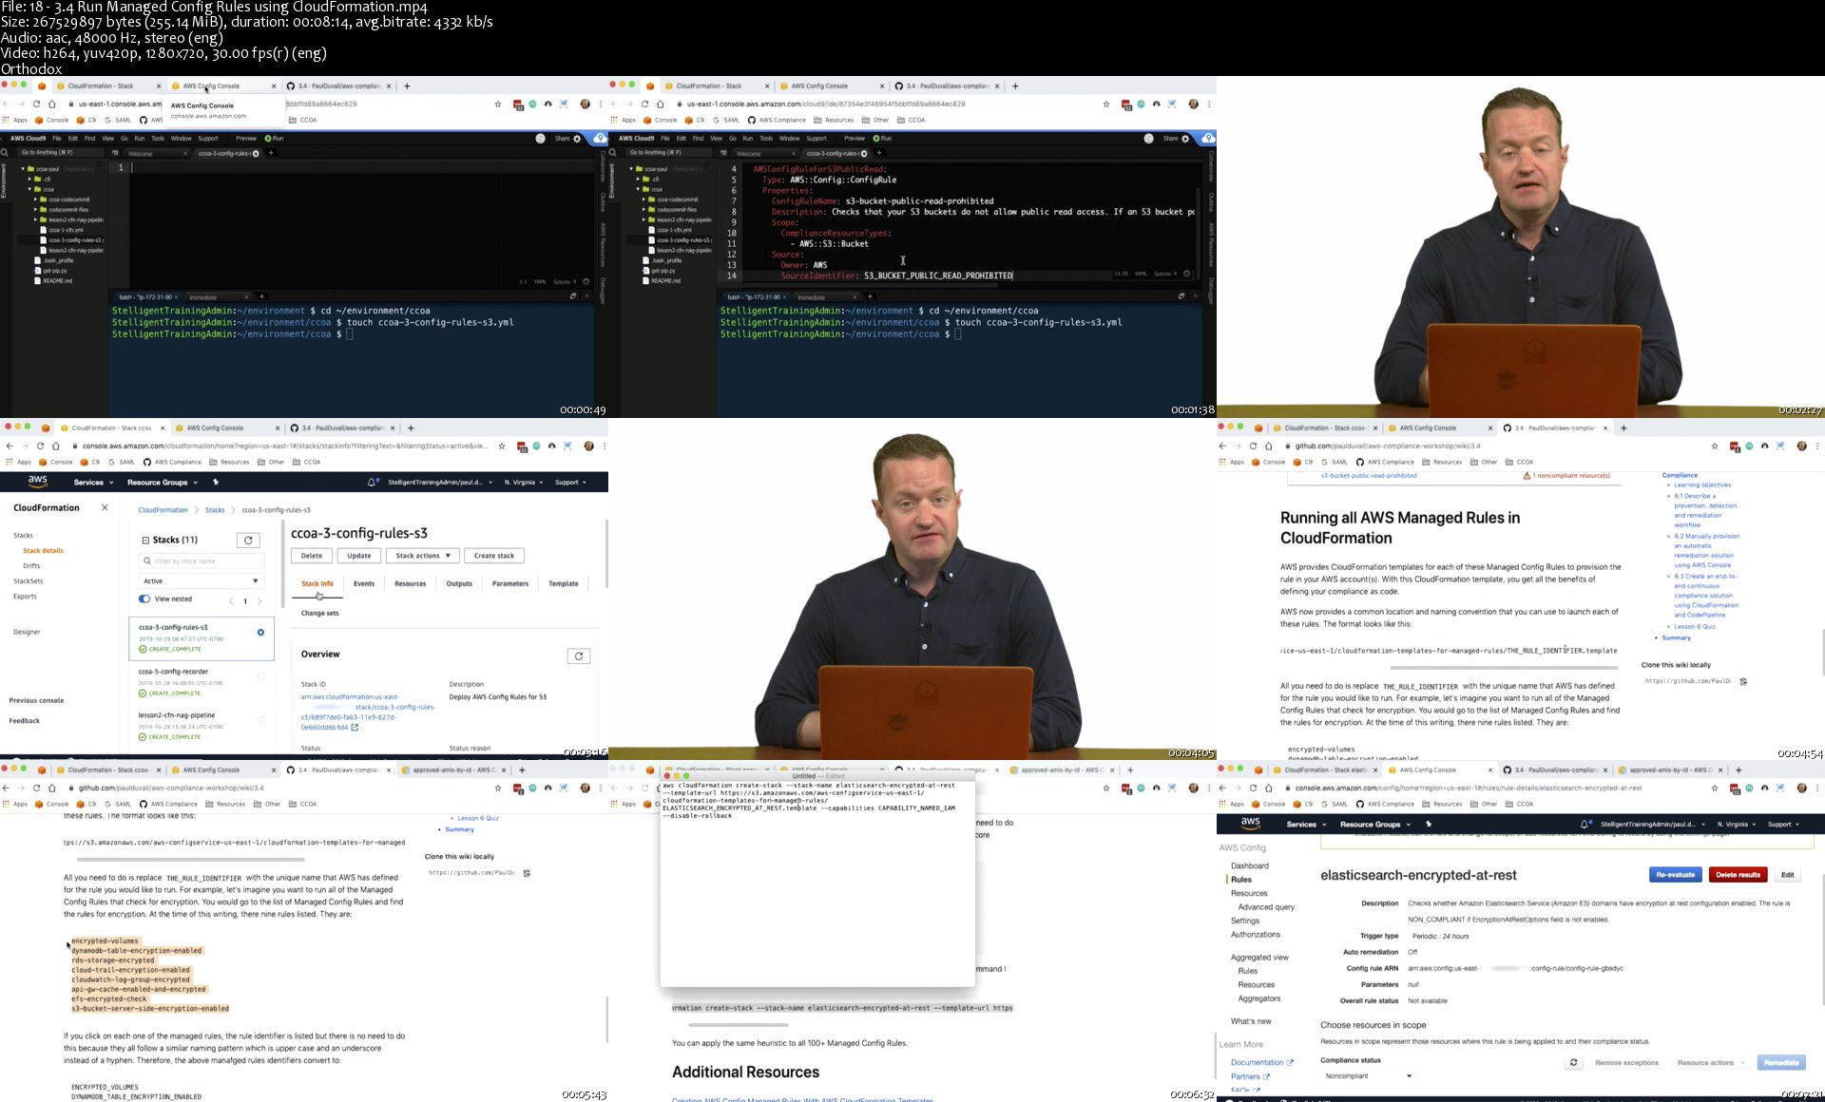Viewport: 1825px width, 1102px height.
Task: Open Events tab in 00:03:16 CloudFormation frame
Action: coord(364,584)
